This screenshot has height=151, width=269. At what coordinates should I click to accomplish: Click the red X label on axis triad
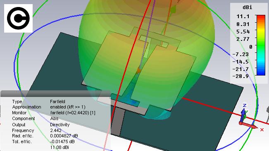[x=262, y=130]
